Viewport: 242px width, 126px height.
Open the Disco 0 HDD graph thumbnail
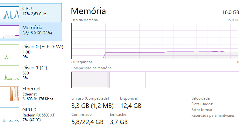tap(10, 52)
